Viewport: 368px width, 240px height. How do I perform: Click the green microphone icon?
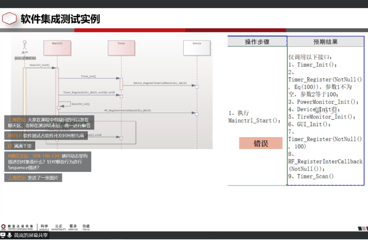(x=9, y=235)
